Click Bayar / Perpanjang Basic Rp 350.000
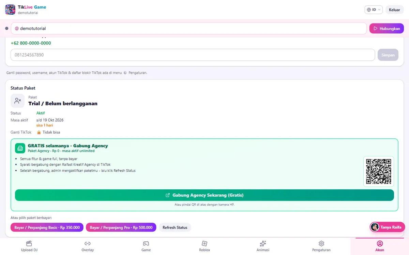 pos(47,227)
